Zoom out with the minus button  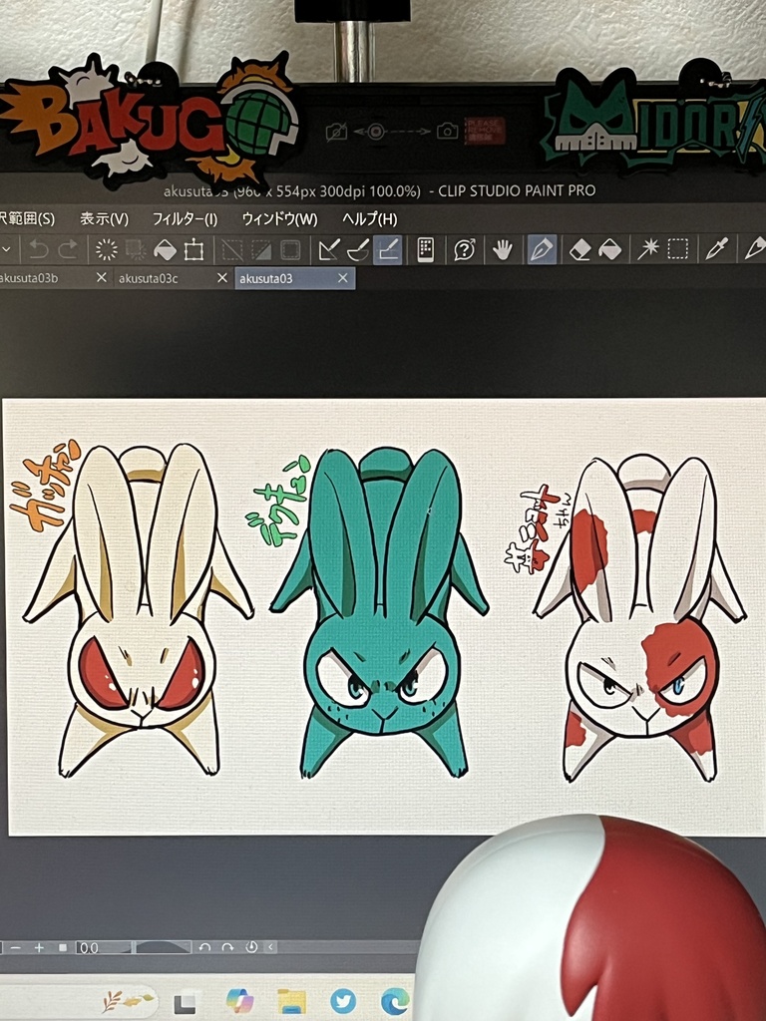click(x=15, y=947)
